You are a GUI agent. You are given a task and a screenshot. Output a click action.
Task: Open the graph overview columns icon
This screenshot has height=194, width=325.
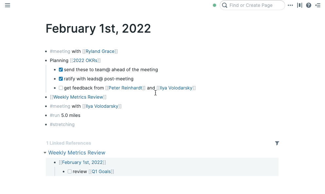[x=299, y=5]
